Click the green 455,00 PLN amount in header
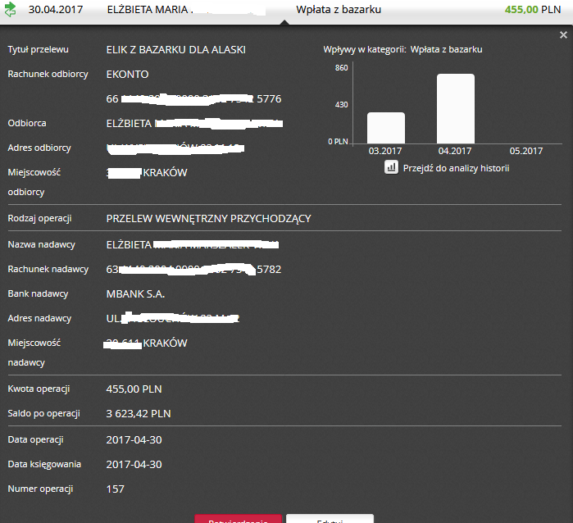This screenshot has height=523, width=573. point(524,11)
